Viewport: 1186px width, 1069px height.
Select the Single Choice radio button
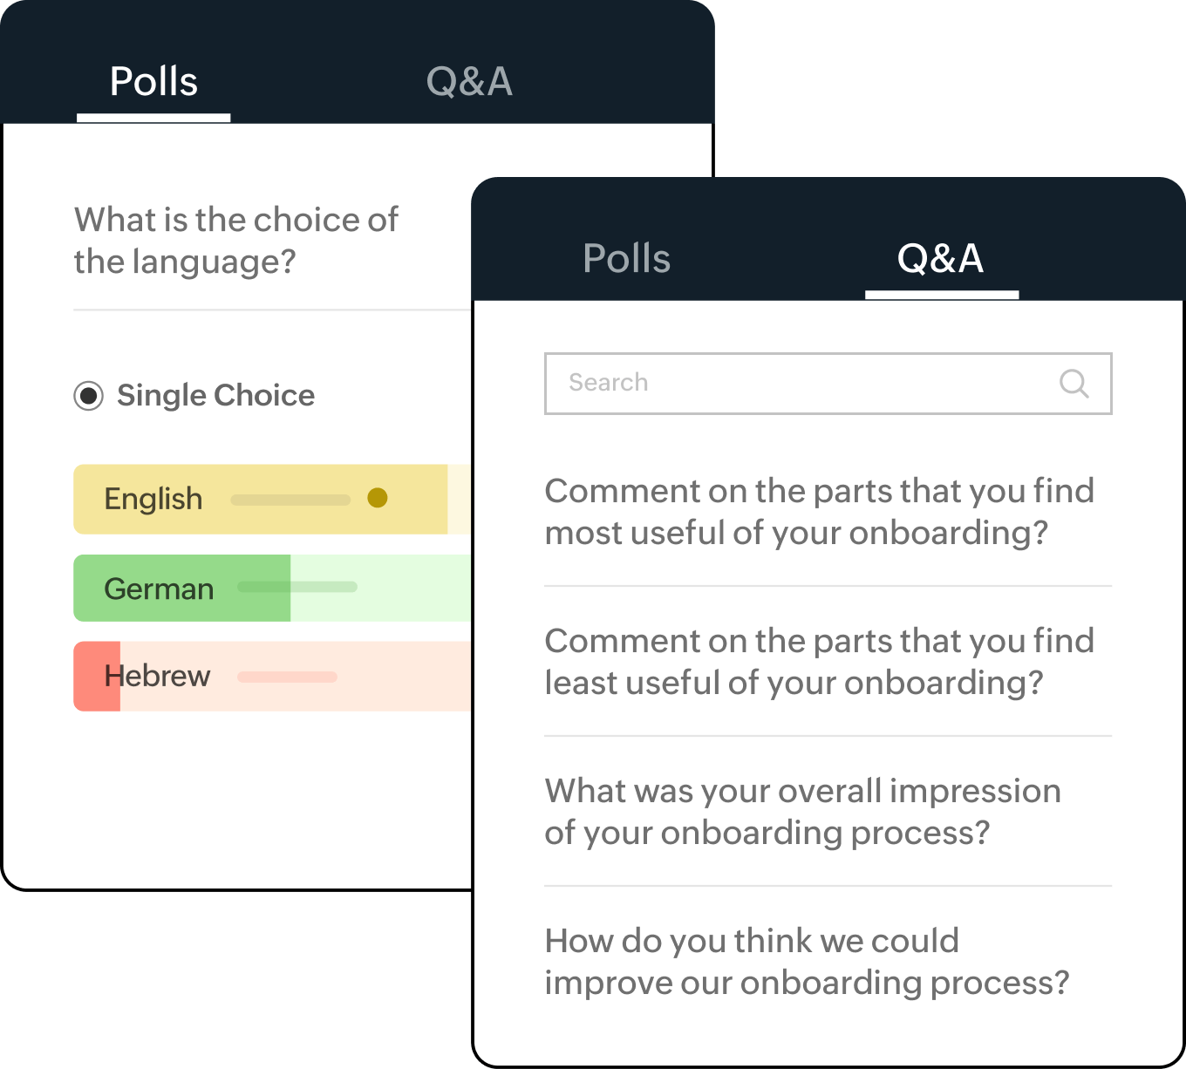tap(88, 396)
